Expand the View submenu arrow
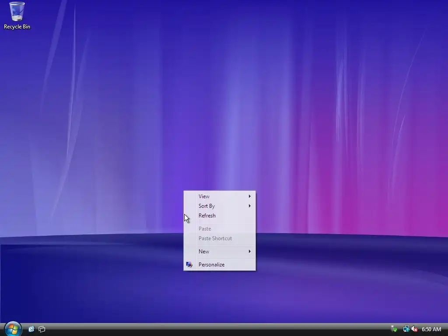 point(249,196)
